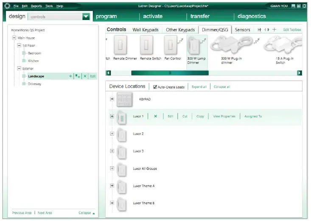Click the Luxor All Groups dimmer icon
Viewport: 311px width, 221px height.
(x=122, y=170)
